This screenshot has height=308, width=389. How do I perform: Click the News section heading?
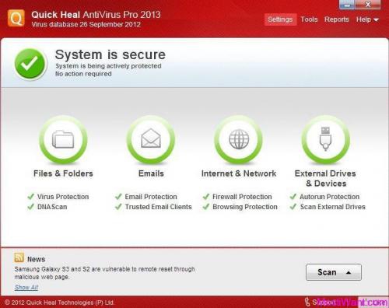pos(36,259)
